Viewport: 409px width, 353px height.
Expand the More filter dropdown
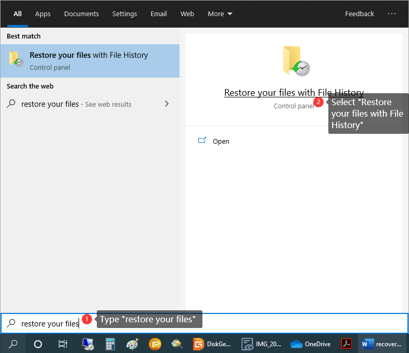220,14
